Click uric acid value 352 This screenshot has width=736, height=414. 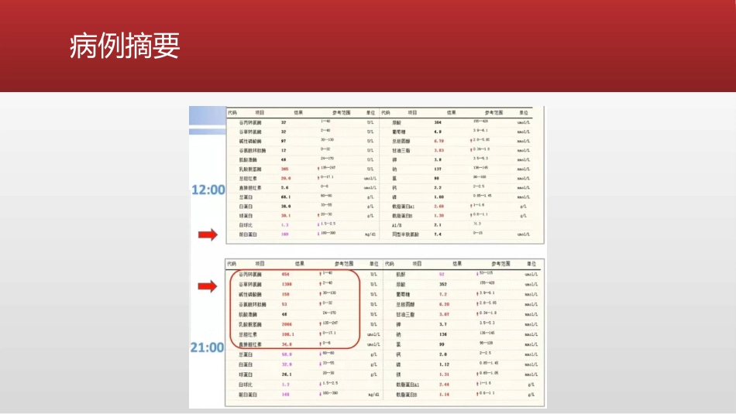coord(443,285)
